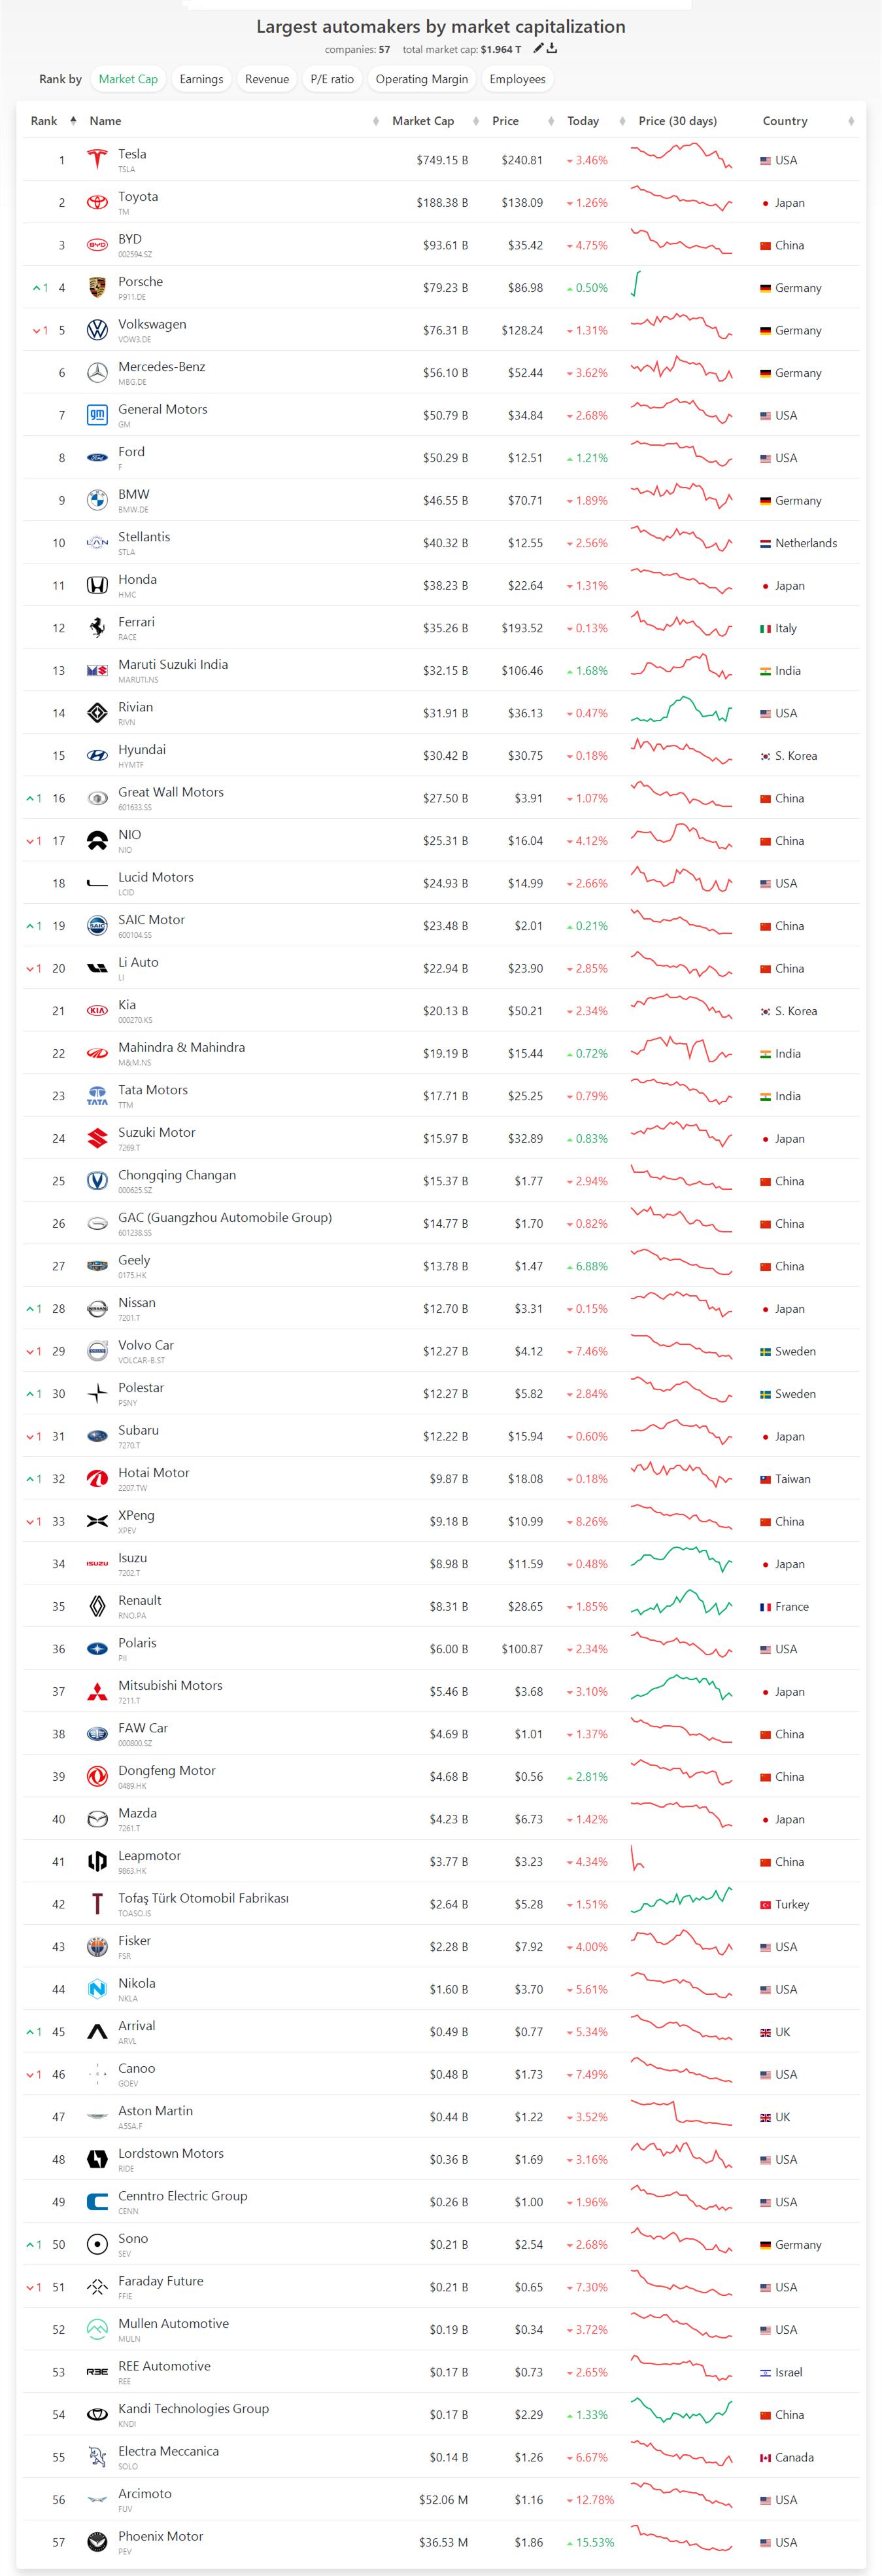The image size is (882, 2576).
Task: Click the NIO logo icon
Action: pyautogui.click(x=97, y=841)
